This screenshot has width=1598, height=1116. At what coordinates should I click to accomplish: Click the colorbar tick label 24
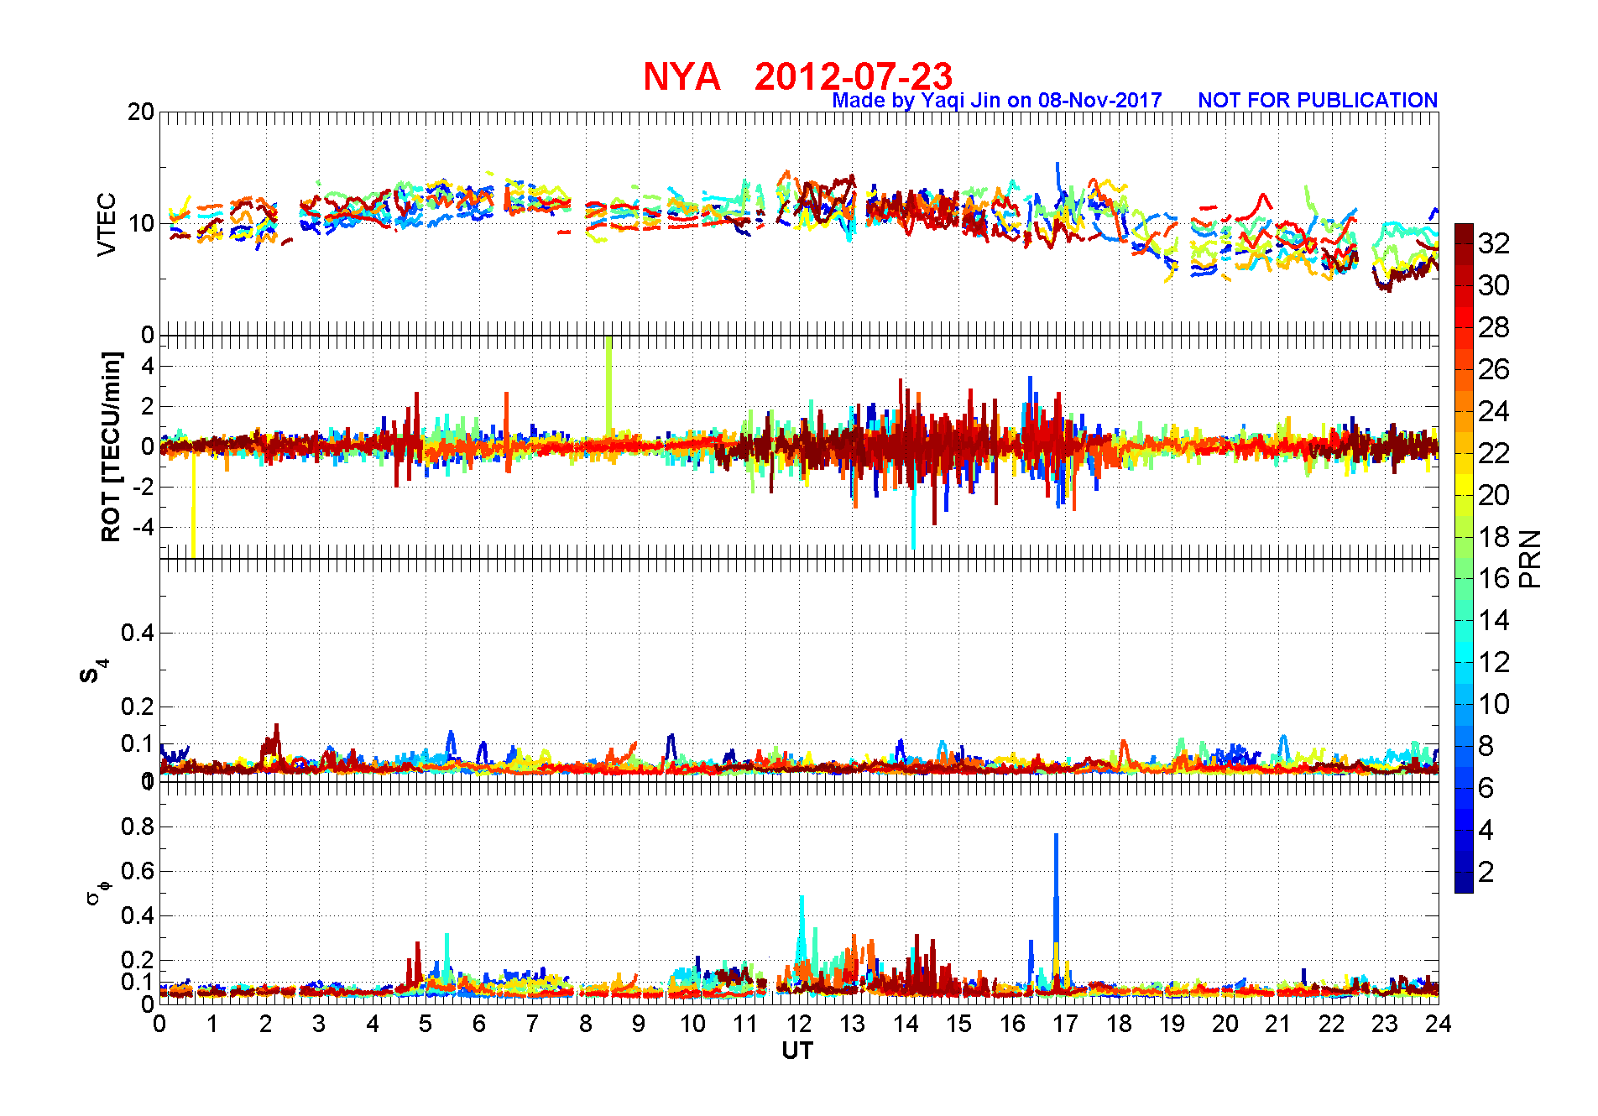(x=1494, y=411)
